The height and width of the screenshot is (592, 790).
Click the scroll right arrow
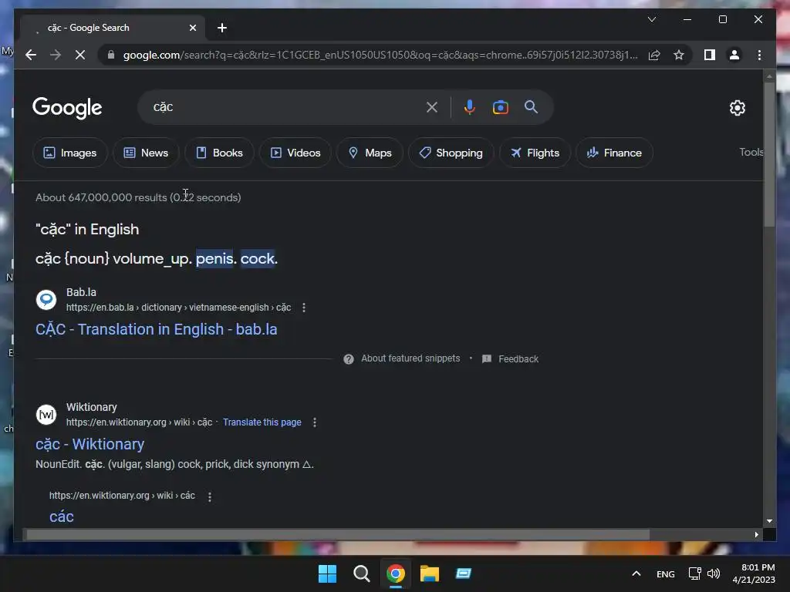(756, 535)
